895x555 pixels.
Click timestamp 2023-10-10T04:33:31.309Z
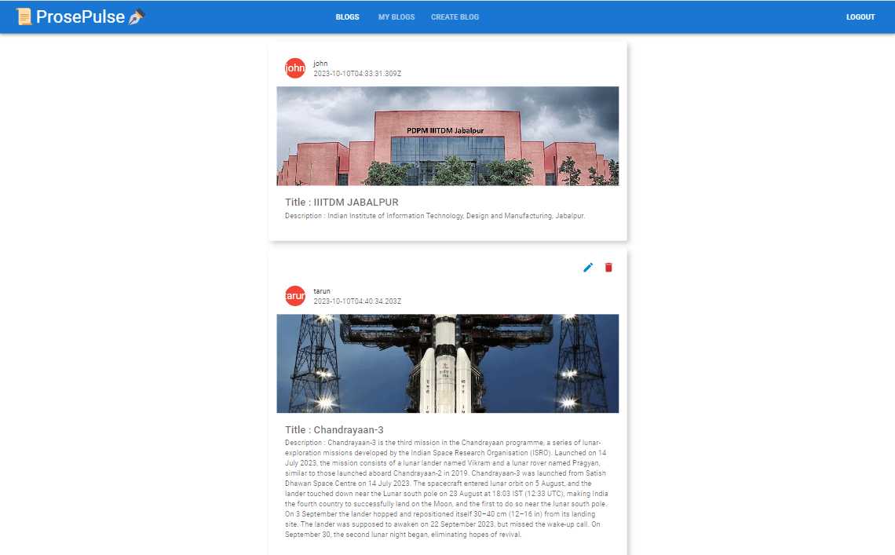coord(357,74)
